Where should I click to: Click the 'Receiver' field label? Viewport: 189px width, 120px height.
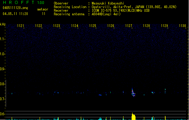pyautogui.click(x=61, y=10)
